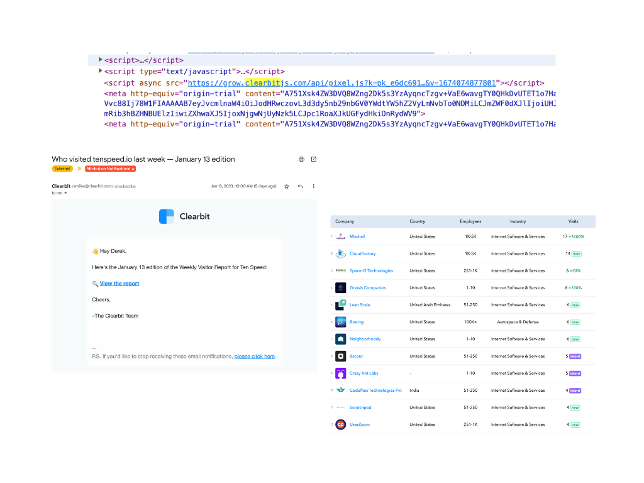This screenshot has width=644, height=483.
Task: Click the Country column header
Action: [x=418, y=221]
